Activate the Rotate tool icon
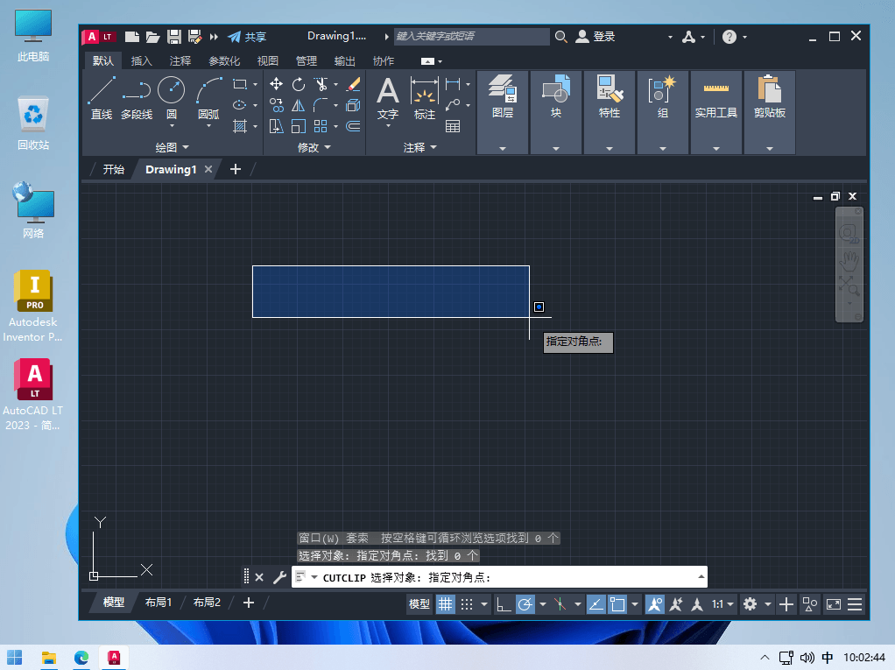 click(299, 84)
